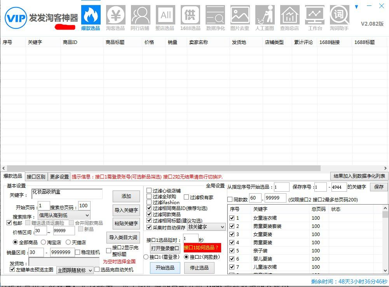The image size is (389, 287).
Task: Open the 人工鉴图 feature
Action: [265, 16]
